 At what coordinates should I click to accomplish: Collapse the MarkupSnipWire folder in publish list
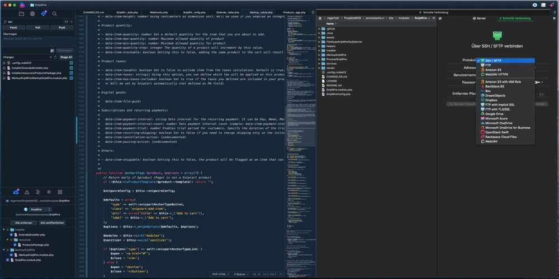tap(4, 250)
